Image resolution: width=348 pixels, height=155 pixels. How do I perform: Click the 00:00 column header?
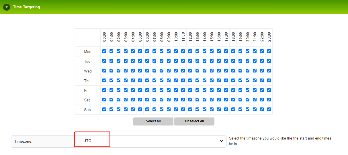[x=104, y=37]
